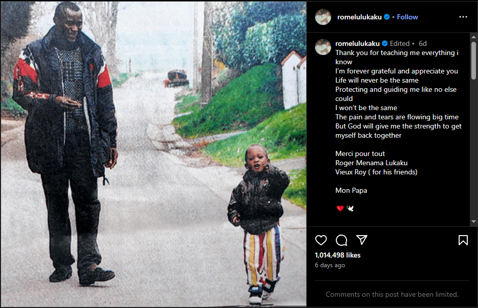The image size is (478, 308).
Task: Click the red heart emoji in caption
Action: [340, 208]
